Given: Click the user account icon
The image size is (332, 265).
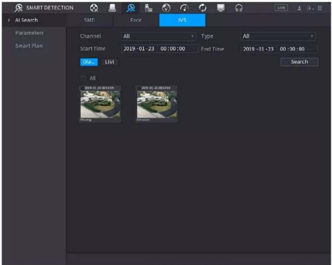Looking at the screenshot, I should (299, 8).
